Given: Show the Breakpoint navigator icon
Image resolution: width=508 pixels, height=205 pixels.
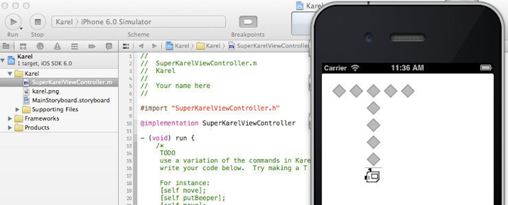Looking at the screenshot, I should [92, 46].
